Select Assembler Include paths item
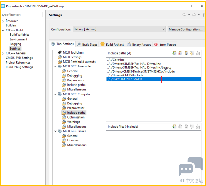206x186 pixels. click(76, 85)
